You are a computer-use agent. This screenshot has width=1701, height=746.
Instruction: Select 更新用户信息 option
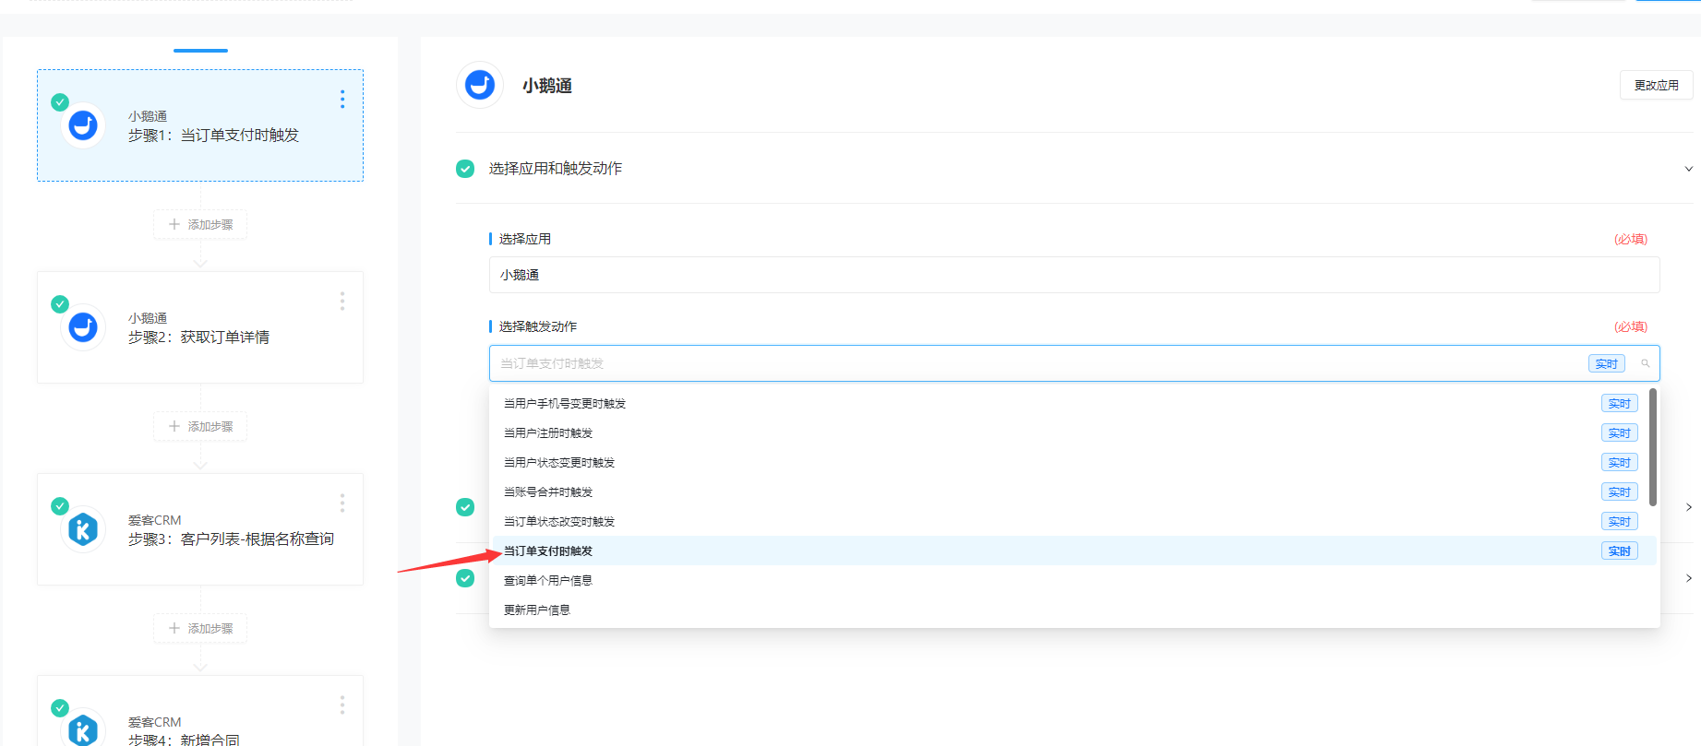click(x=1074, y=610)
